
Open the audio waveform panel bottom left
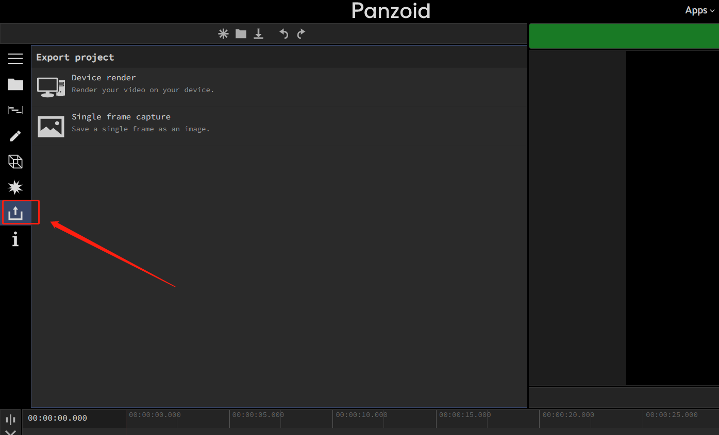[10, 420]
